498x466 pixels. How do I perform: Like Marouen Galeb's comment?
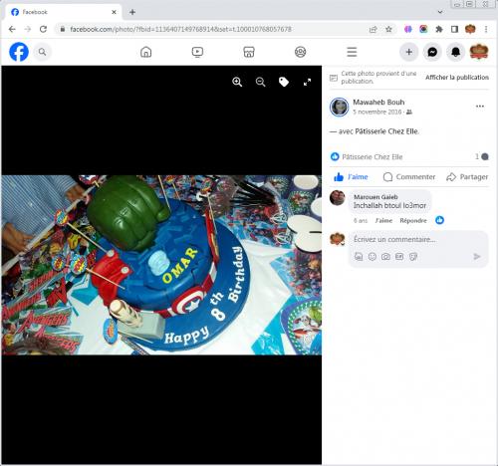click(383, 221)
